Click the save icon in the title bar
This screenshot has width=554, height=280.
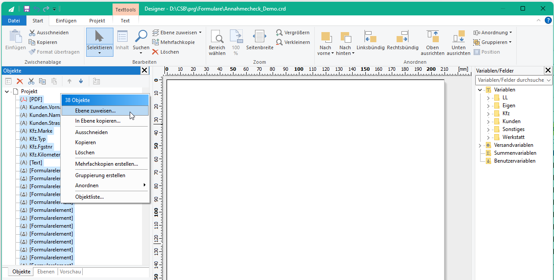pos(27,9)
